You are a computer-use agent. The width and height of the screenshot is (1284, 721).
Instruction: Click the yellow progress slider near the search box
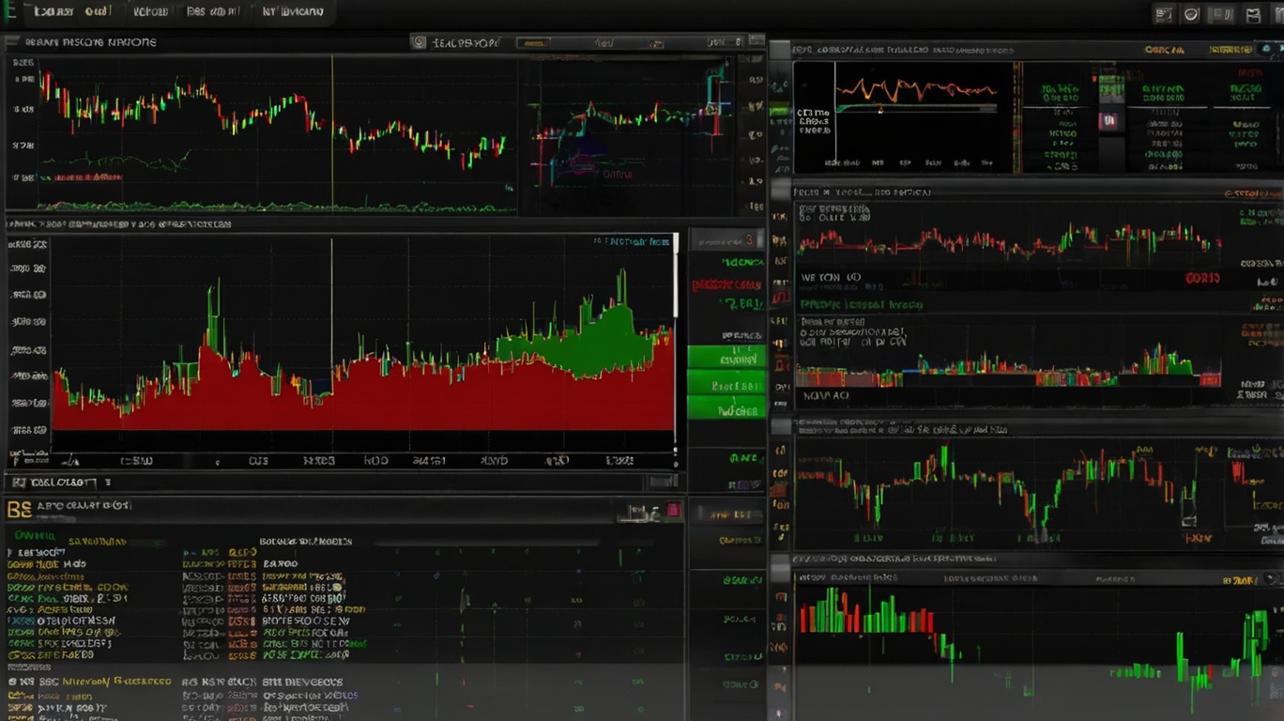pos(533,42)
